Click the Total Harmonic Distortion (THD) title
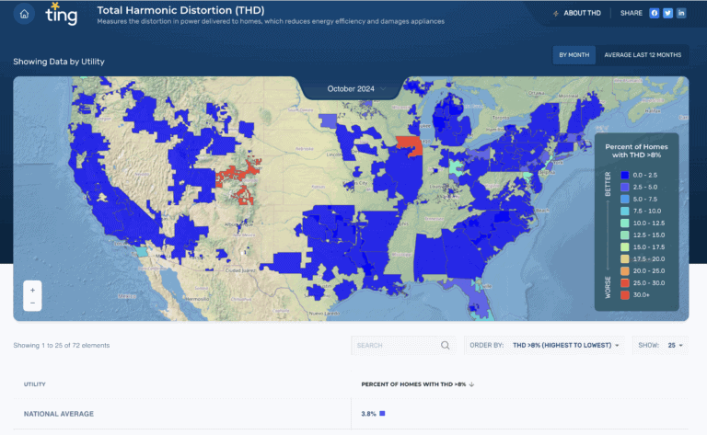707x435 pixels. point(180,10)
